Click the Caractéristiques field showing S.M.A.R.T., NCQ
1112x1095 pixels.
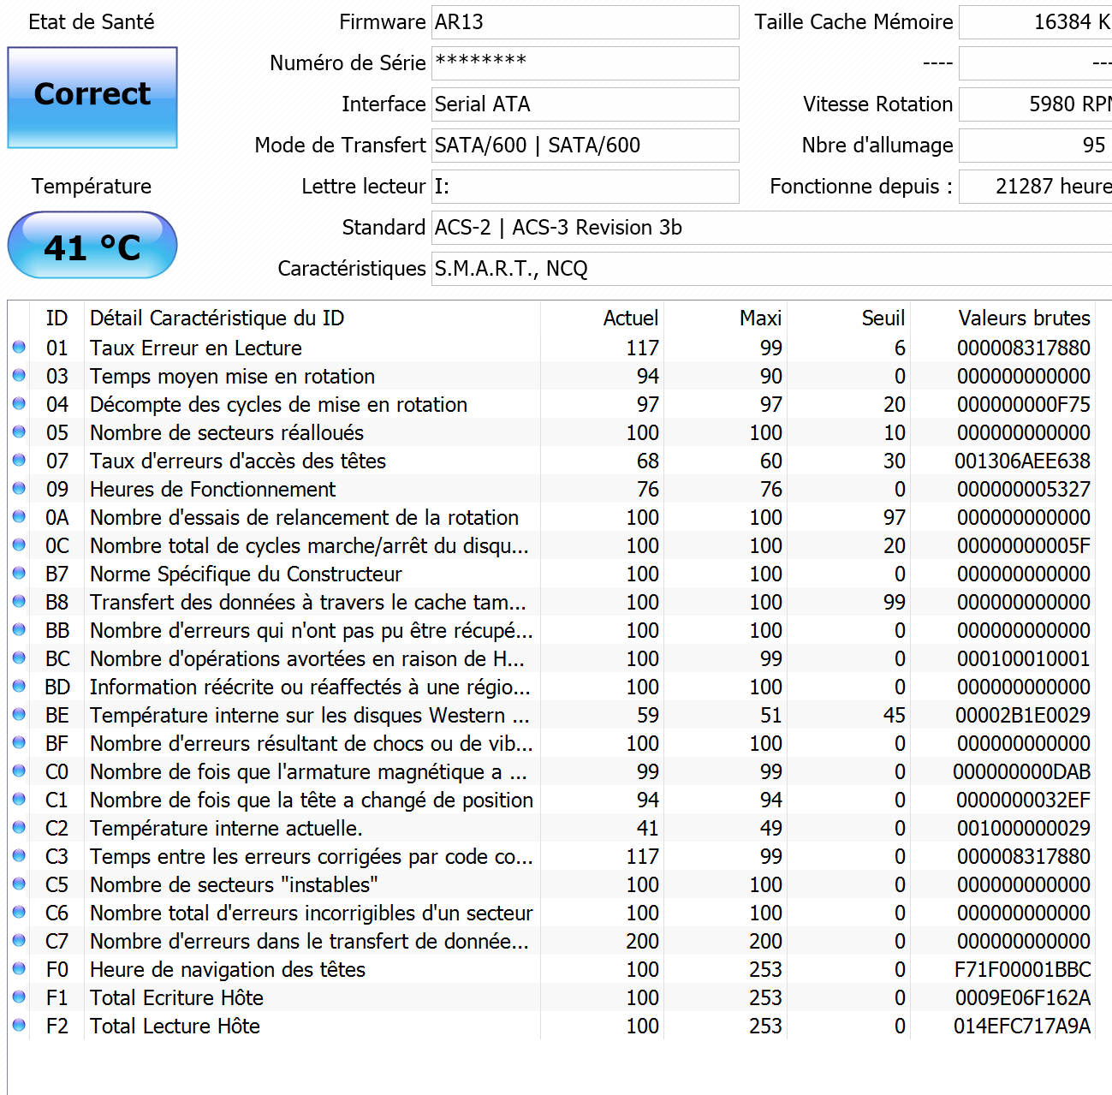(772, 269)
